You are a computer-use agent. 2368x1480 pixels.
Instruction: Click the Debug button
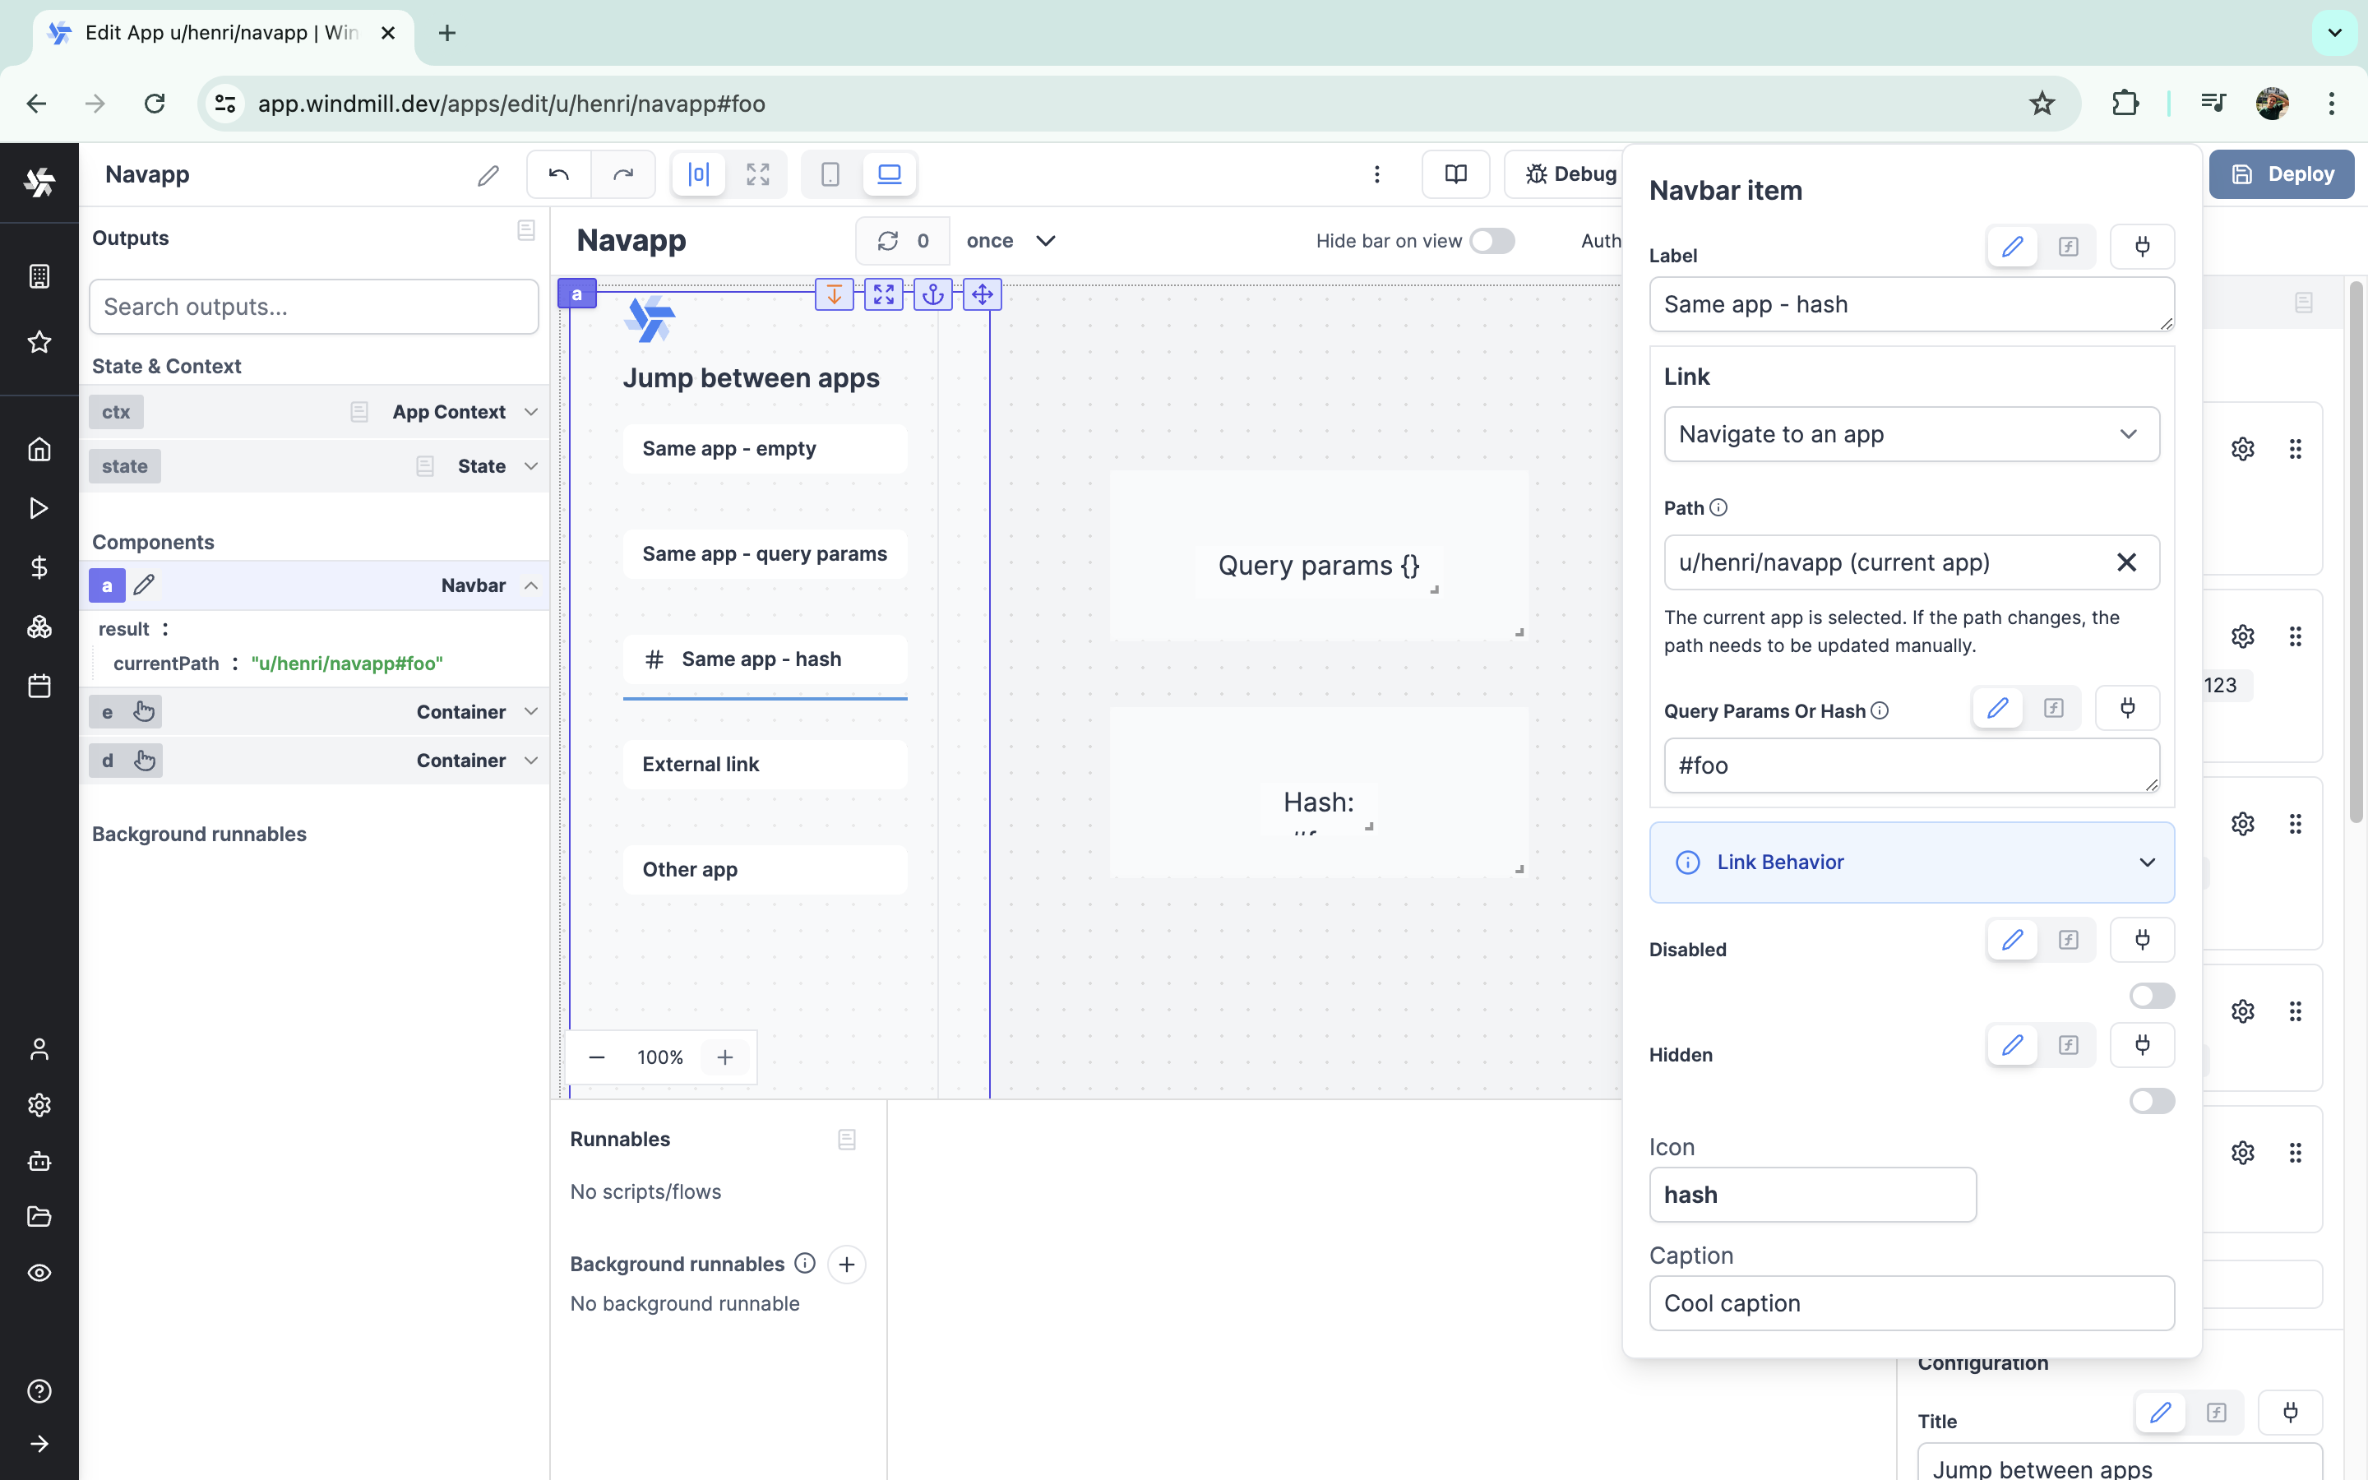pyautogui.click(x=1570, y=174)
